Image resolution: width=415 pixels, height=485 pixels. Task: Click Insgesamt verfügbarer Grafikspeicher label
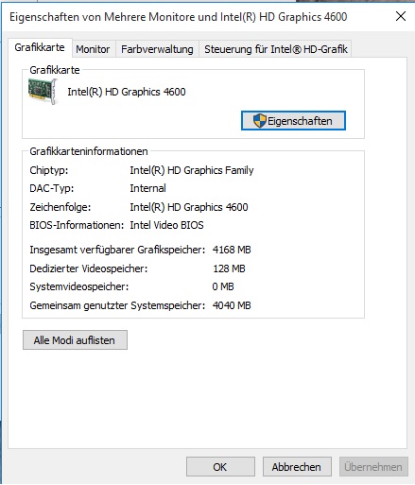point(117,250)
